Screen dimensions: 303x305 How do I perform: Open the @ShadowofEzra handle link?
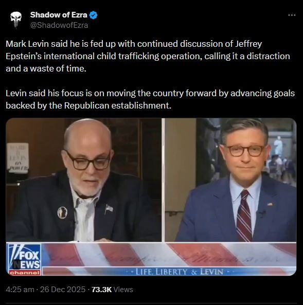(x=59, y=25)
